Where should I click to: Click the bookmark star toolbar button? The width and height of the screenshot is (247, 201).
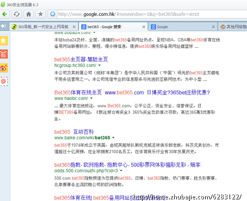[40, 14]
